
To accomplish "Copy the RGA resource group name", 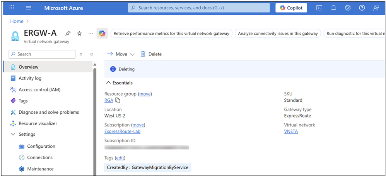I will pyautogui.click(x=118, y=100).
